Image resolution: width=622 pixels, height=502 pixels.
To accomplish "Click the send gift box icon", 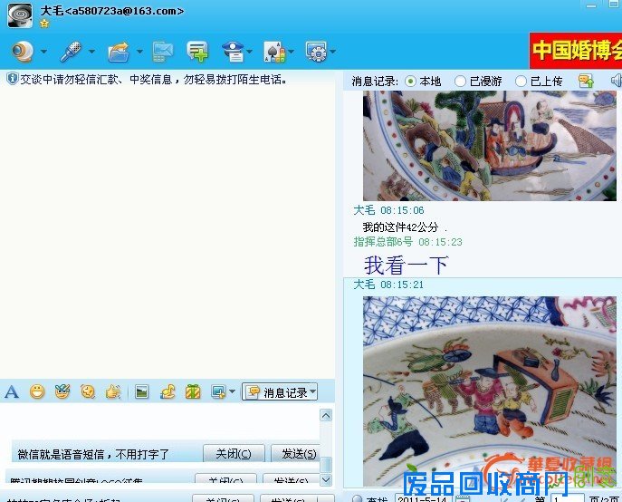I will [x=193, y=392].
